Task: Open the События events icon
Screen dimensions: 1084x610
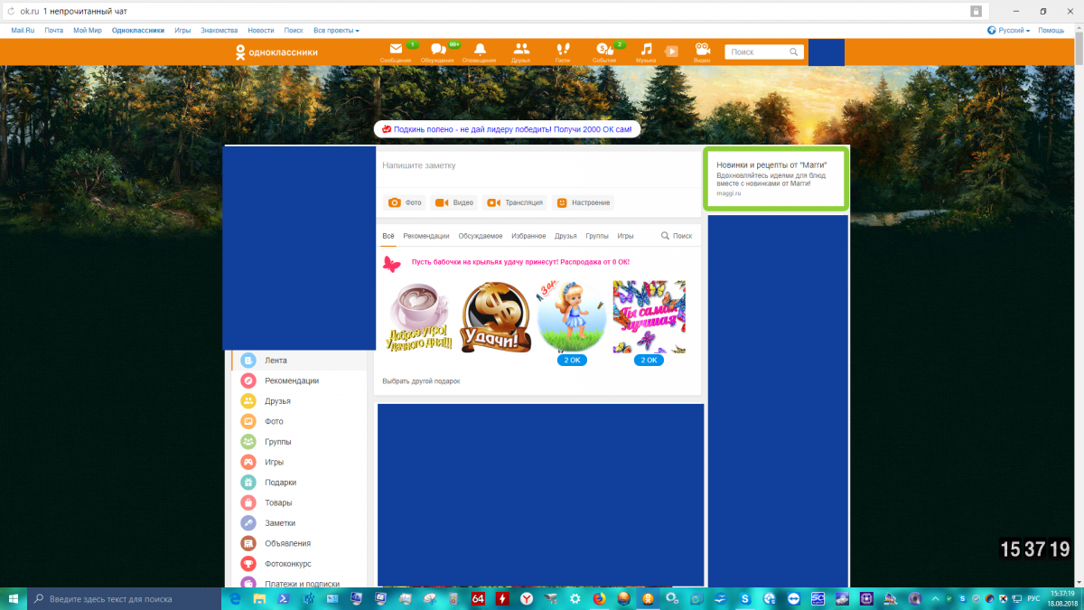Action: point(604,52)
